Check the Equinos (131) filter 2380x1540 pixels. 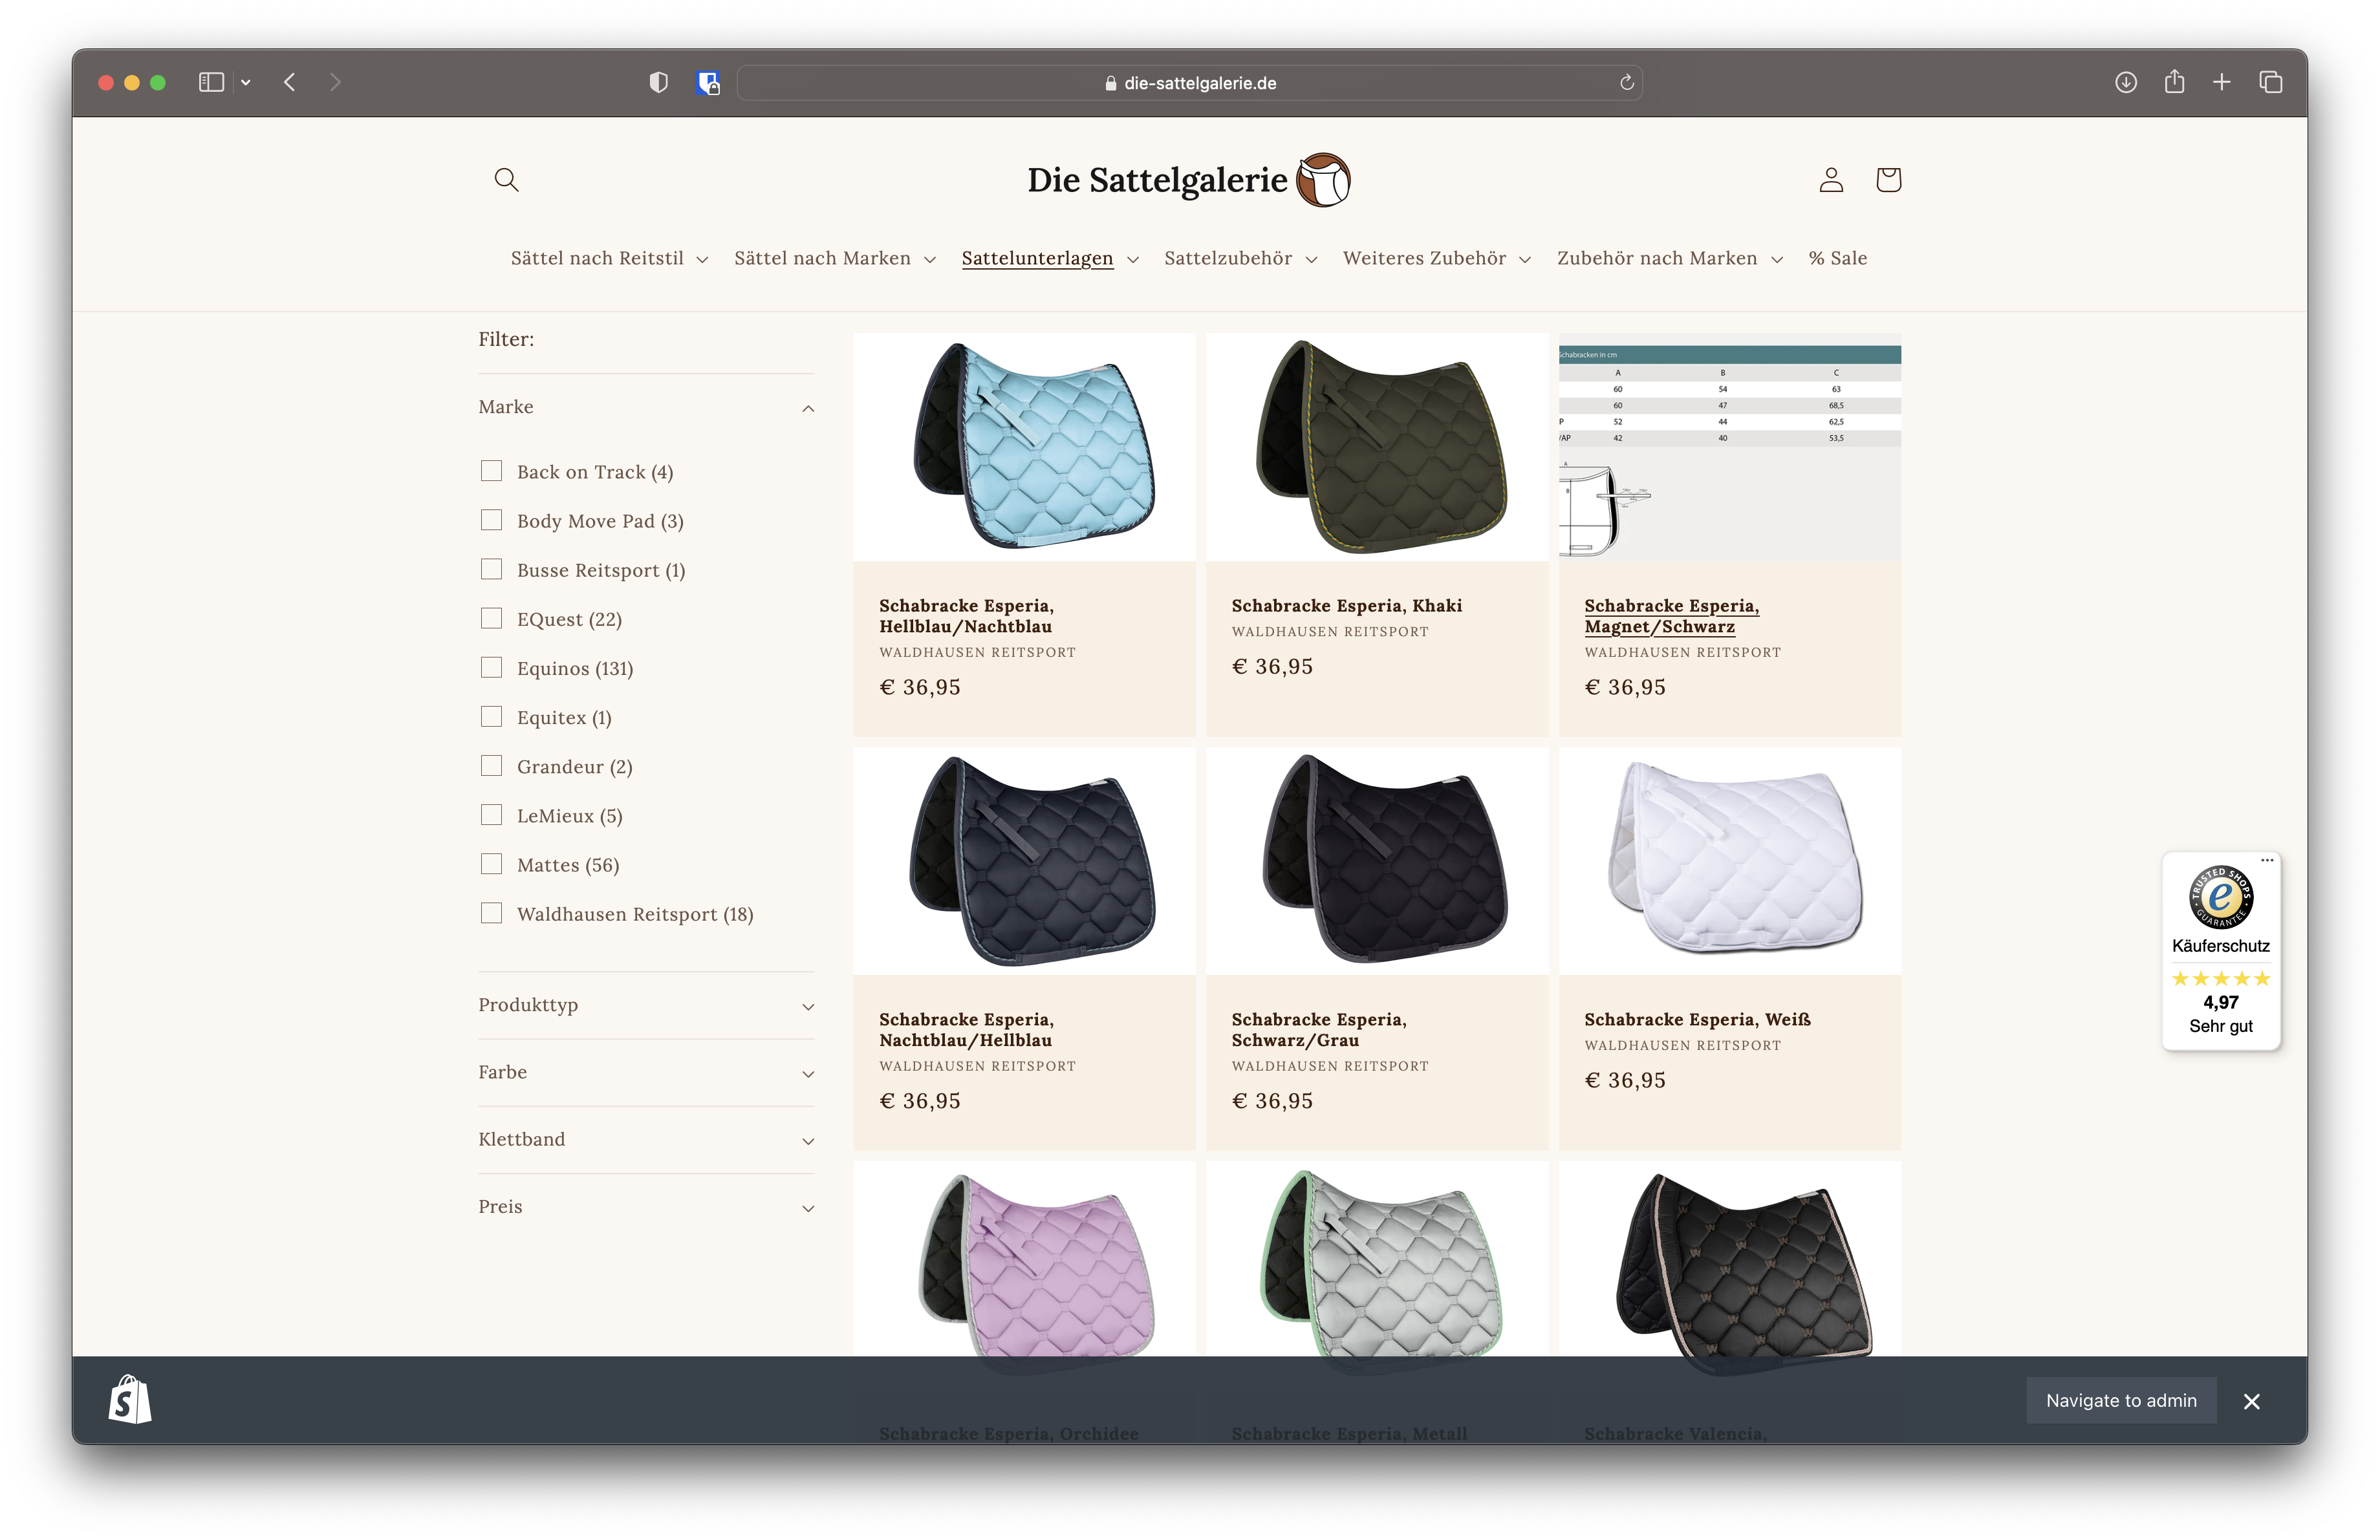[491, 667]
